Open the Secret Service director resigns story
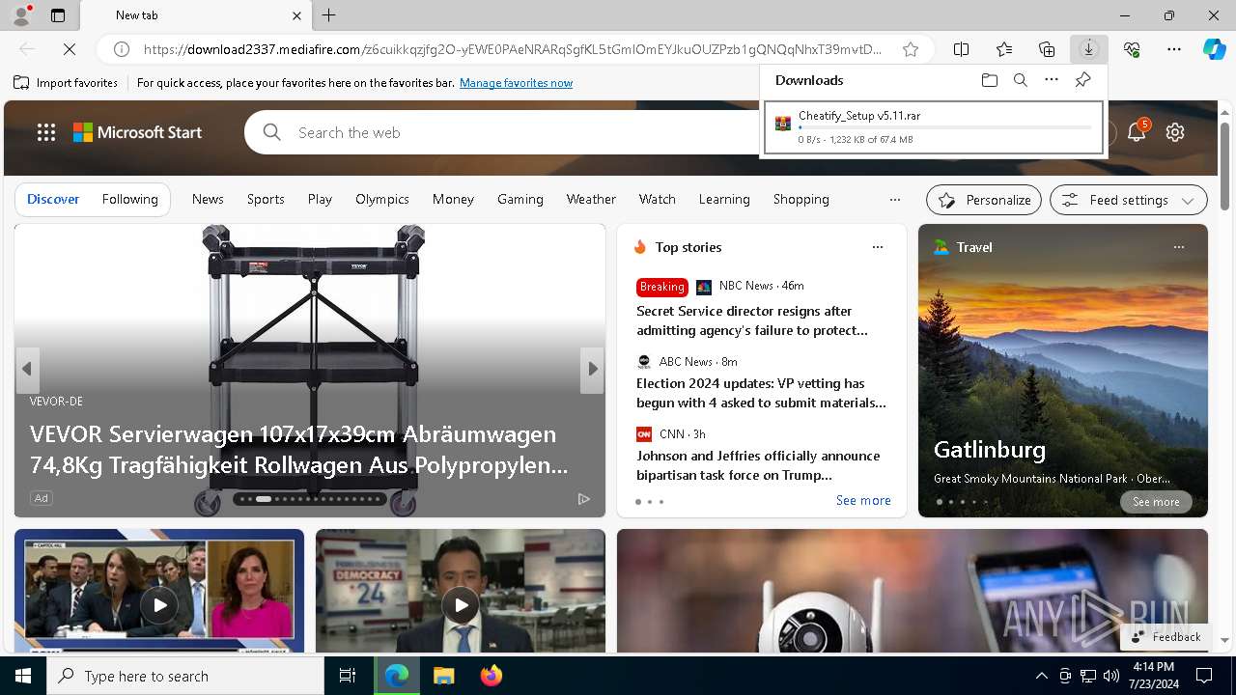Screen dimensions: 1236x695 752,320
